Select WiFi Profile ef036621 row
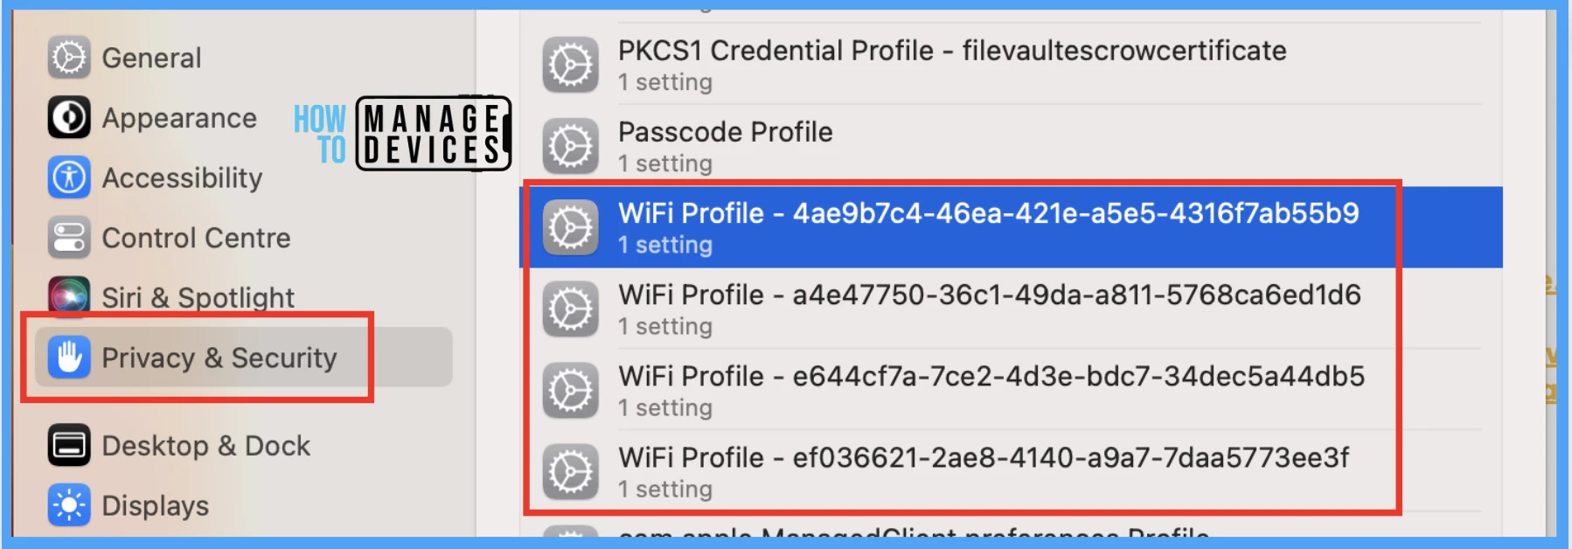This screenshot has width=1572, height=549. point(1012,471)
